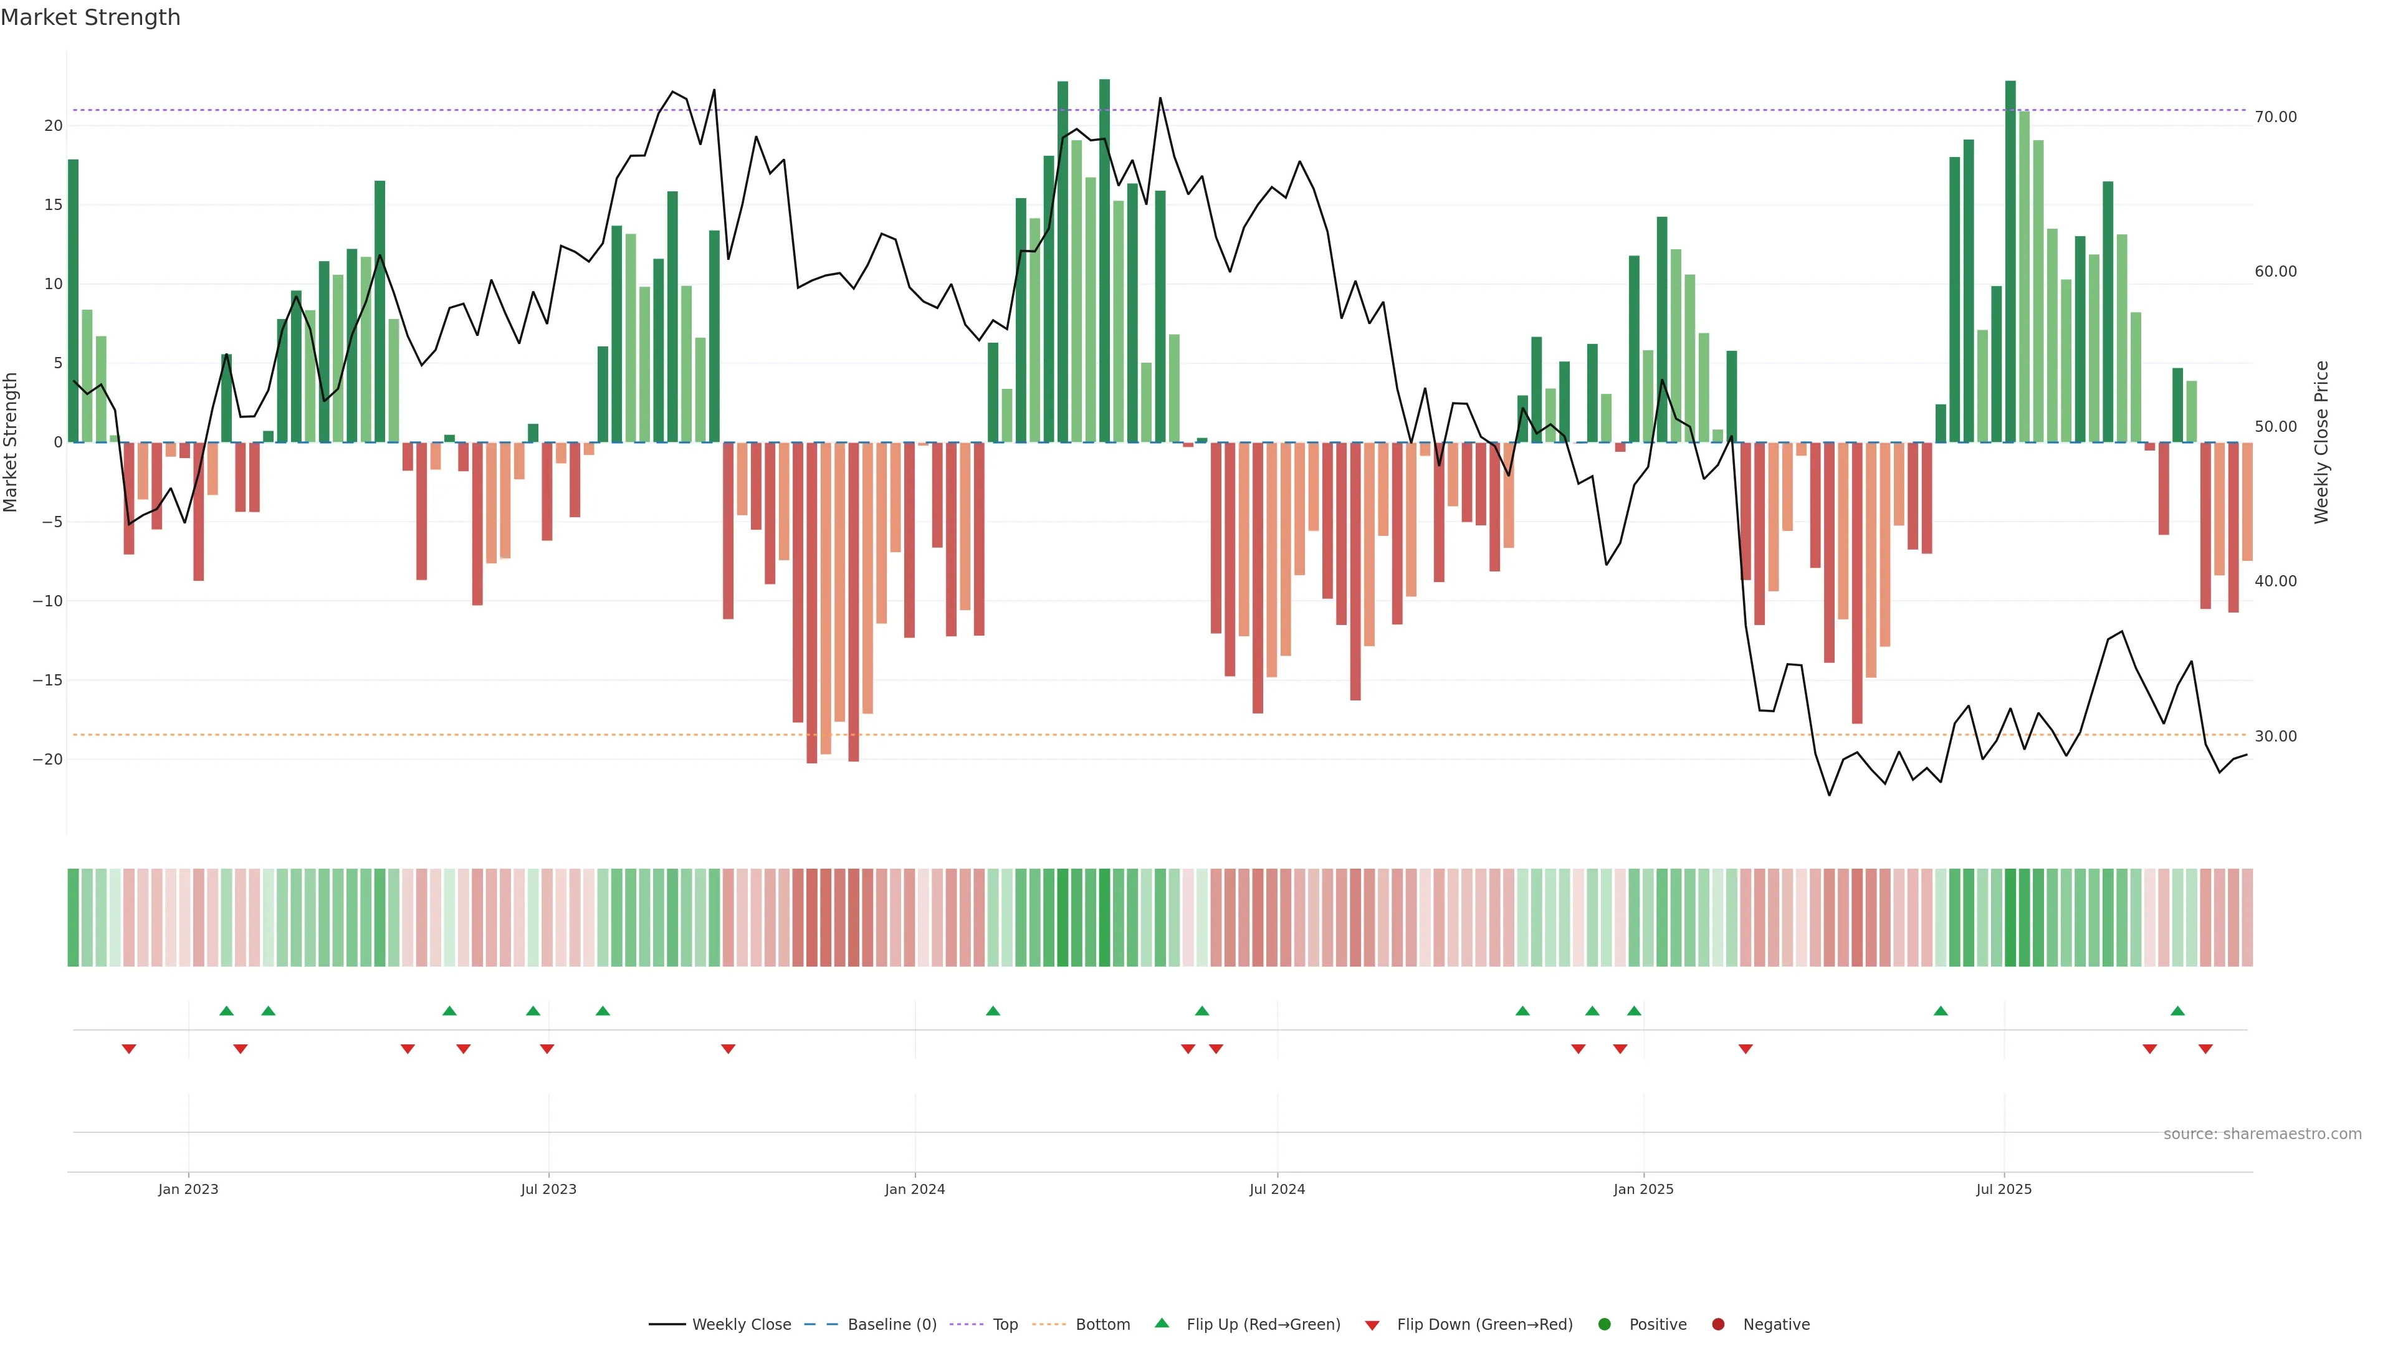Click the Market Strength chart title
This screenshot has height=1346, width=2393.
90,17
